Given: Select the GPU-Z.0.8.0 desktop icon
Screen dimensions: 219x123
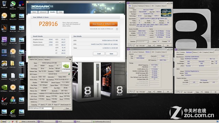Looking at the screenshot, I should pyautogui.click(x=13, y=16).
